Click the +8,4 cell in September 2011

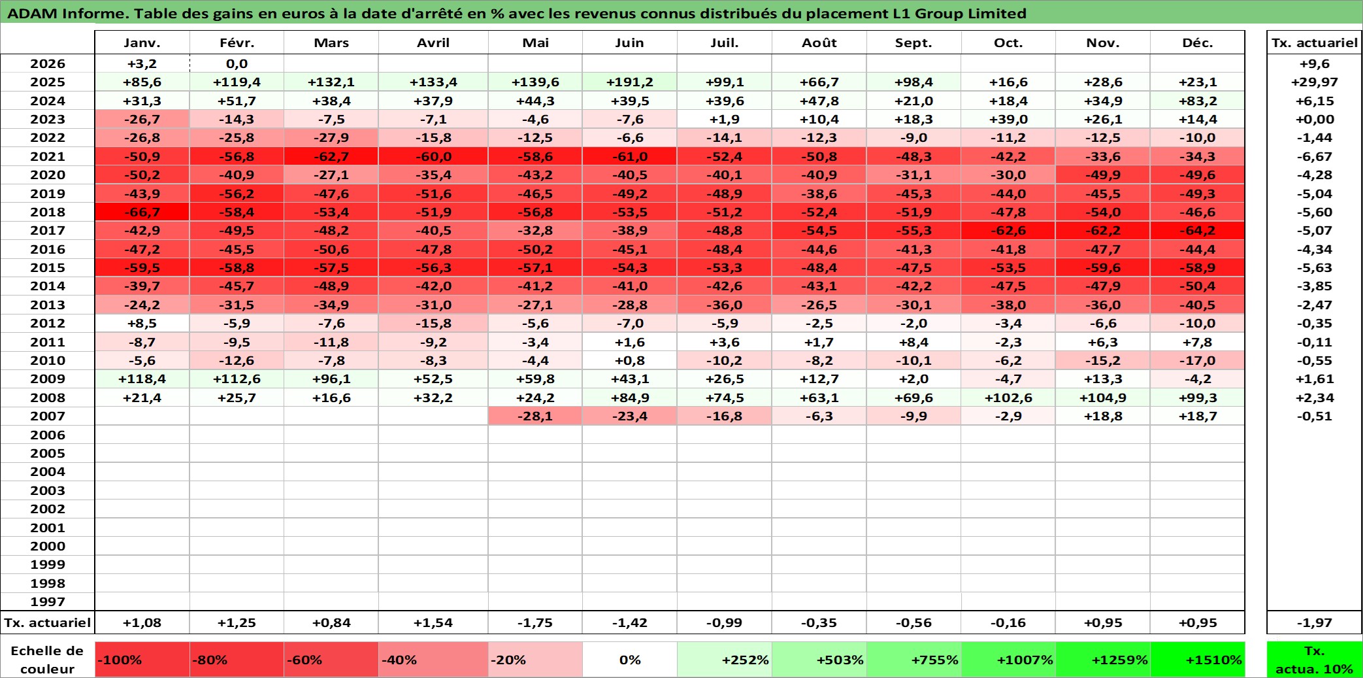[x=913, y=342]
